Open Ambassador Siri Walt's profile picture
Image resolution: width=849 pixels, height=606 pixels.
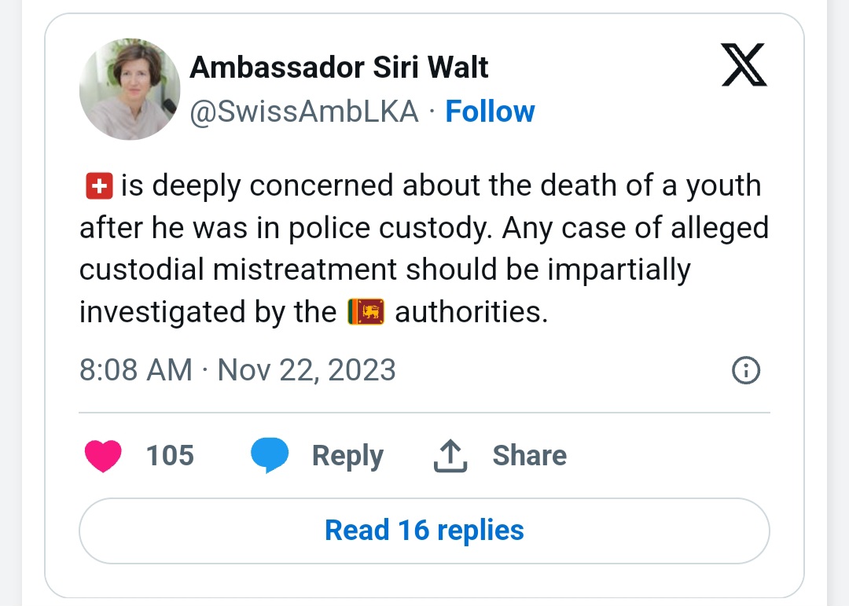[x=130, y=90]
